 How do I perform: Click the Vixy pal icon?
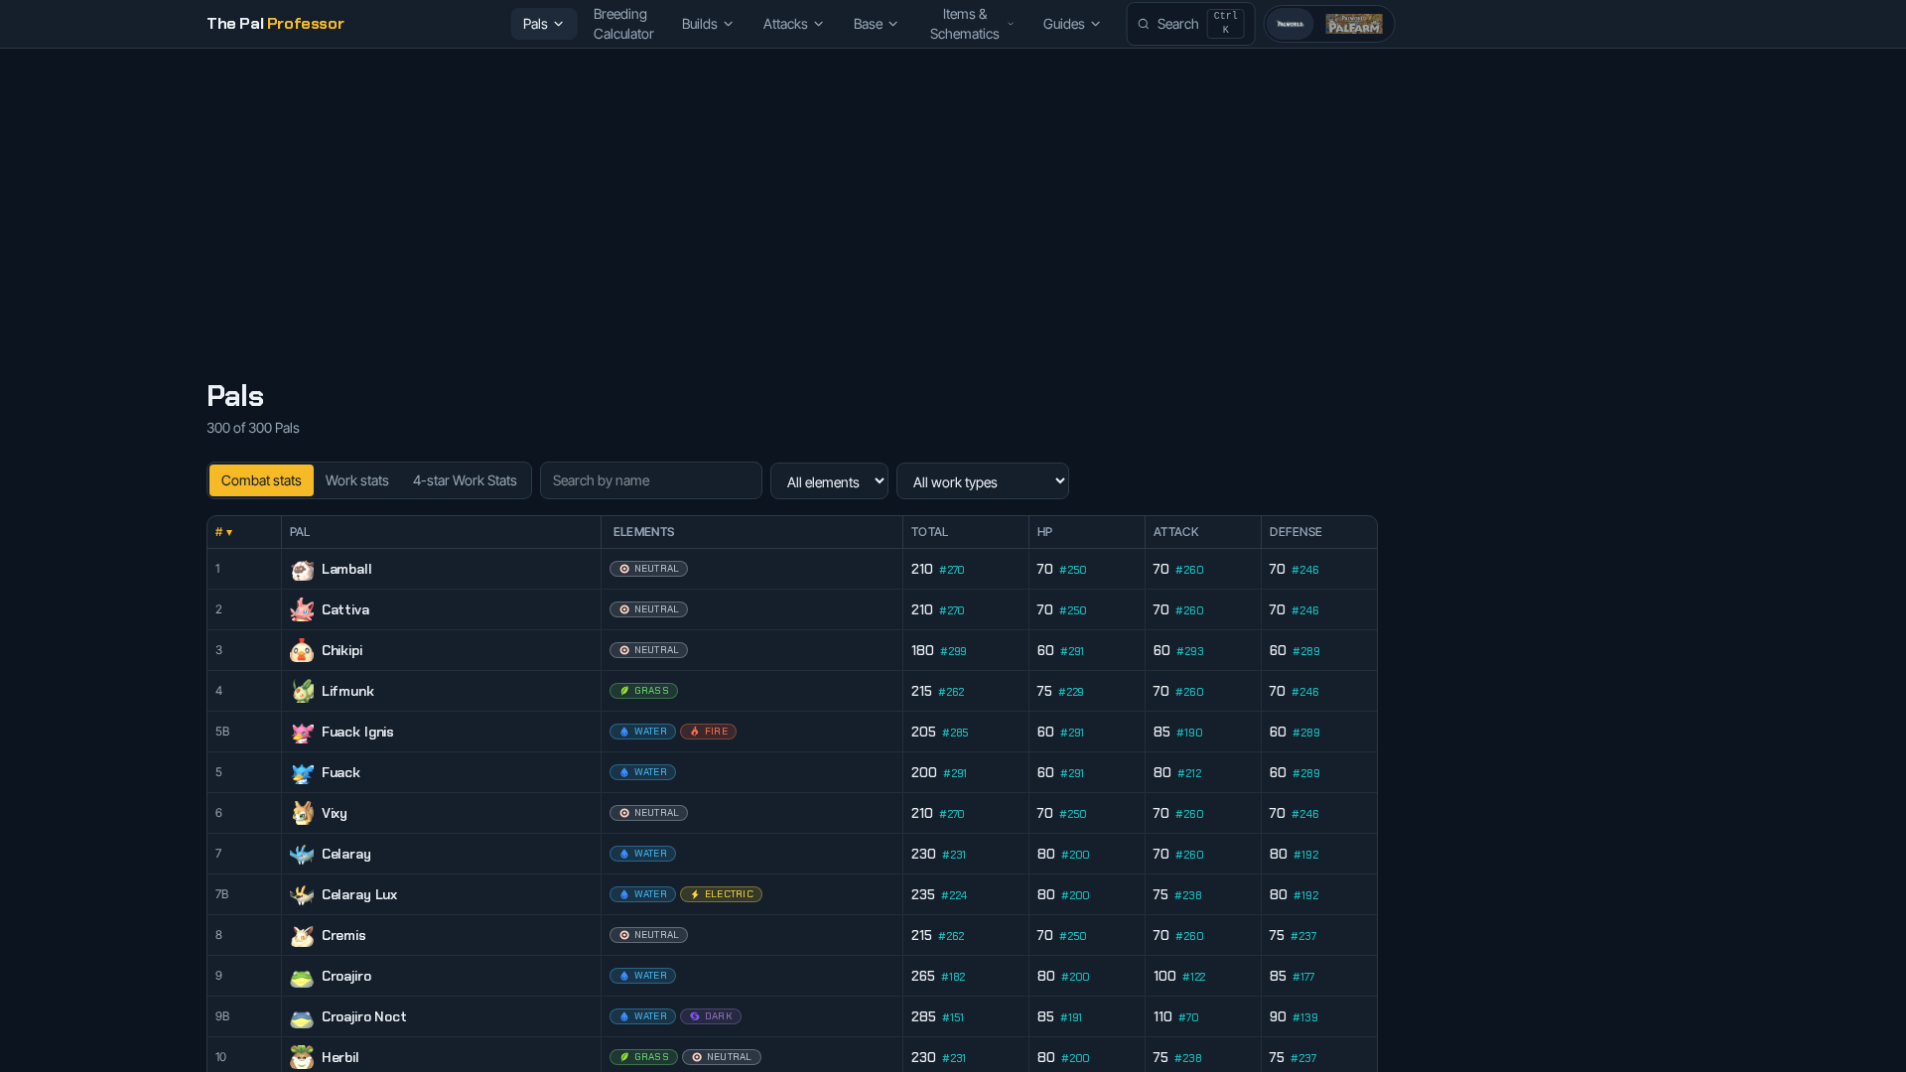click(302, 814)
